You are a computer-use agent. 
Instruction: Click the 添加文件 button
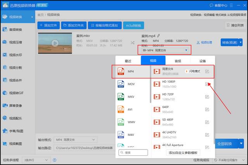(48, 25)
